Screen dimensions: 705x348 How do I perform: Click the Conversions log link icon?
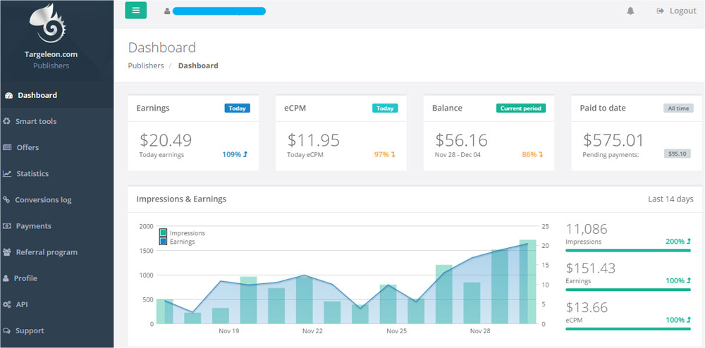6,200
